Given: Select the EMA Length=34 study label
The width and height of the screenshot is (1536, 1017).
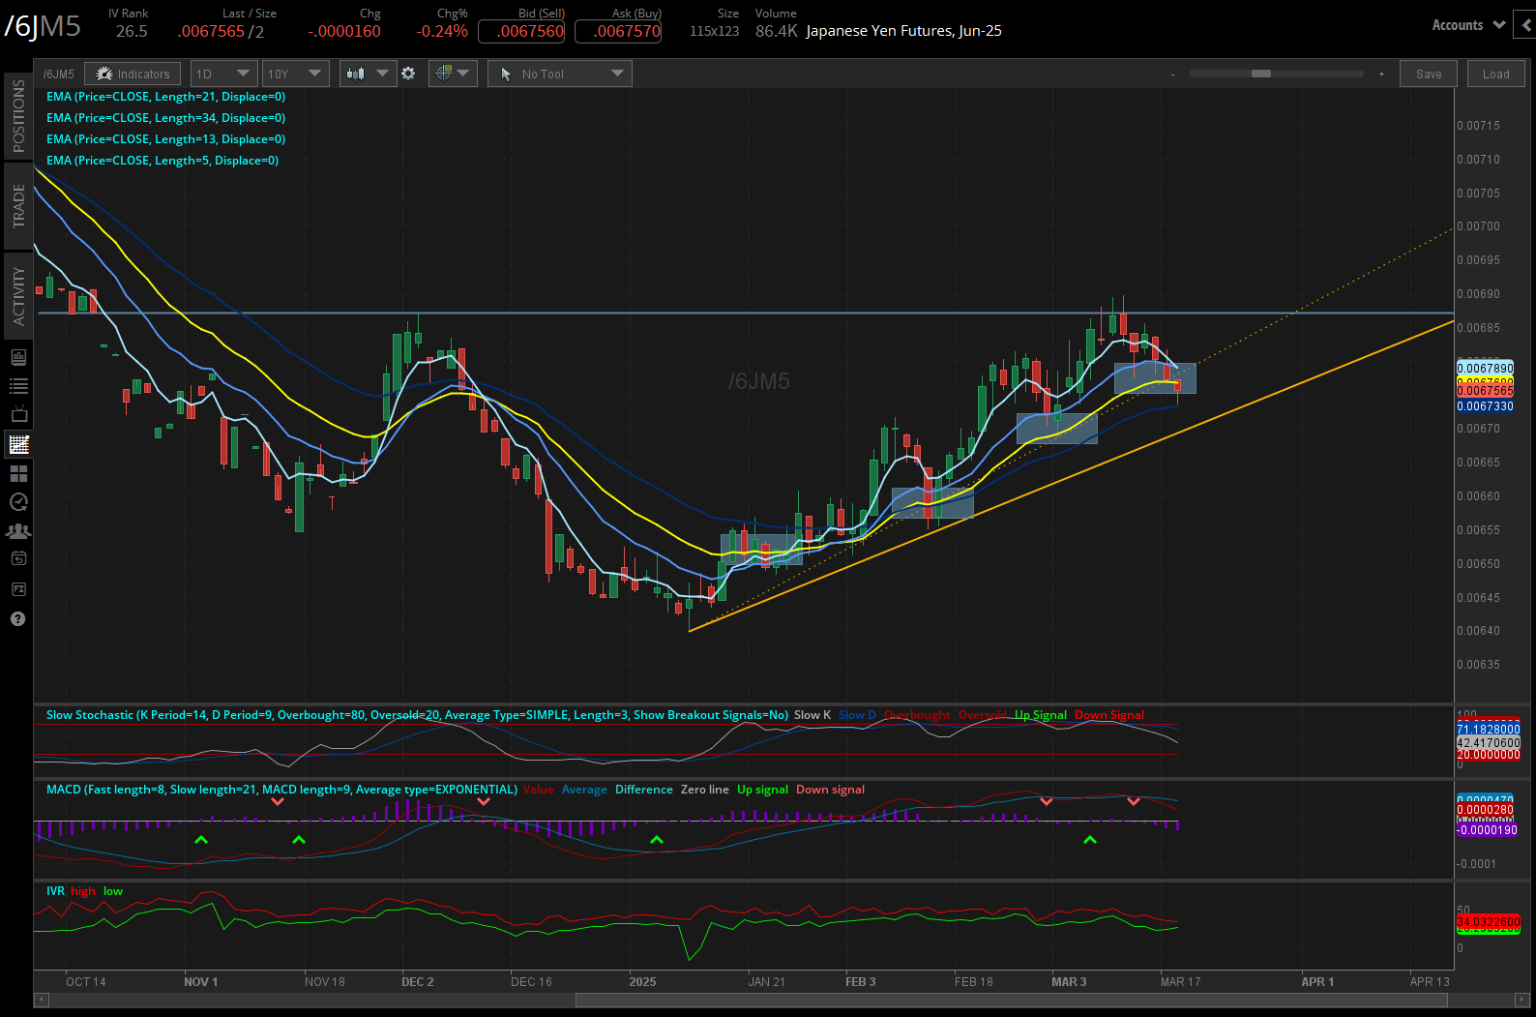Looking at the screenshot, I should (165, 118).
